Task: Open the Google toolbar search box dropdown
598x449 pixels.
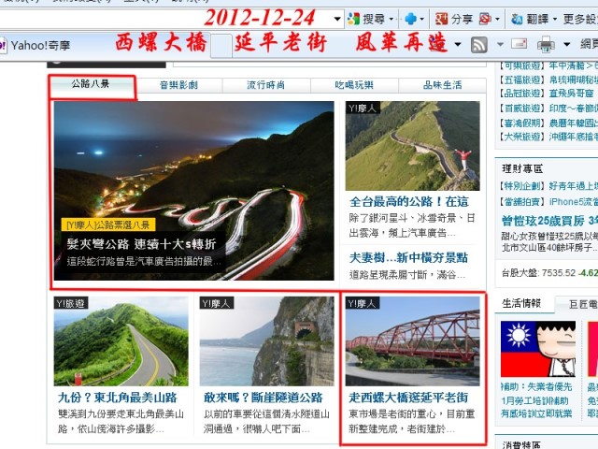Action: (x=337, y=19)
